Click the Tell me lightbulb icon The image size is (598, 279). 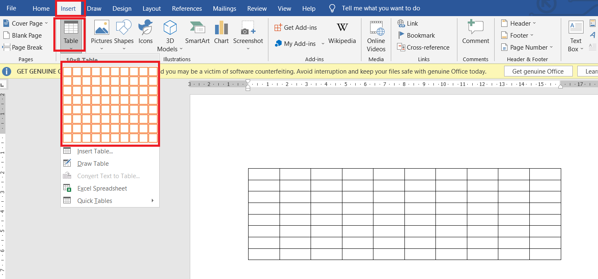(332, 8)
